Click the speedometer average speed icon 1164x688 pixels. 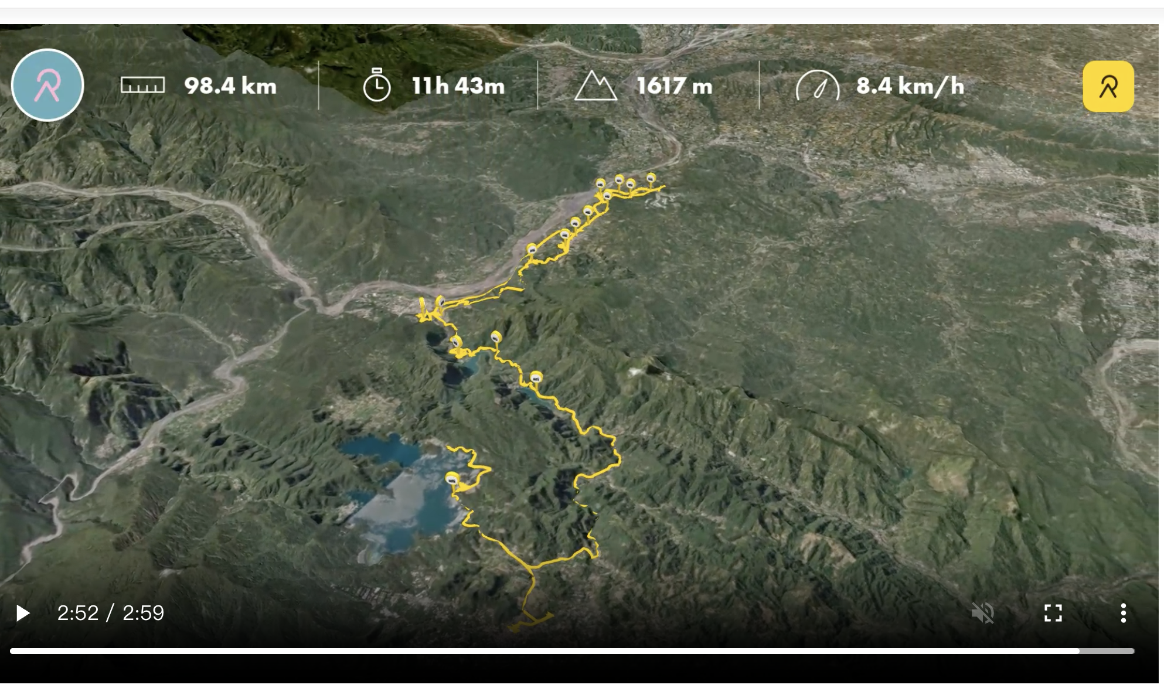(x=817, y=86)
